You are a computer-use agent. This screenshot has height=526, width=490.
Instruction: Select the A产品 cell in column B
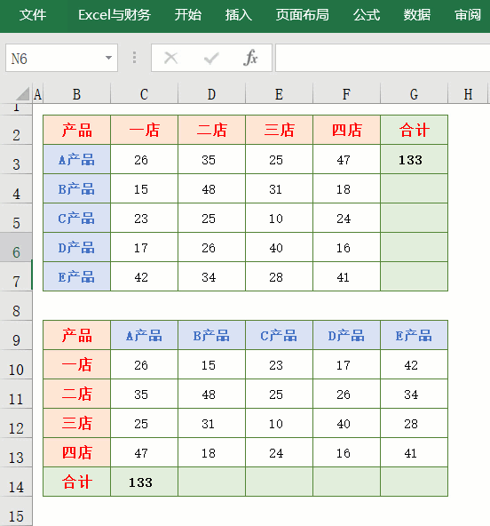pos(76,160)
